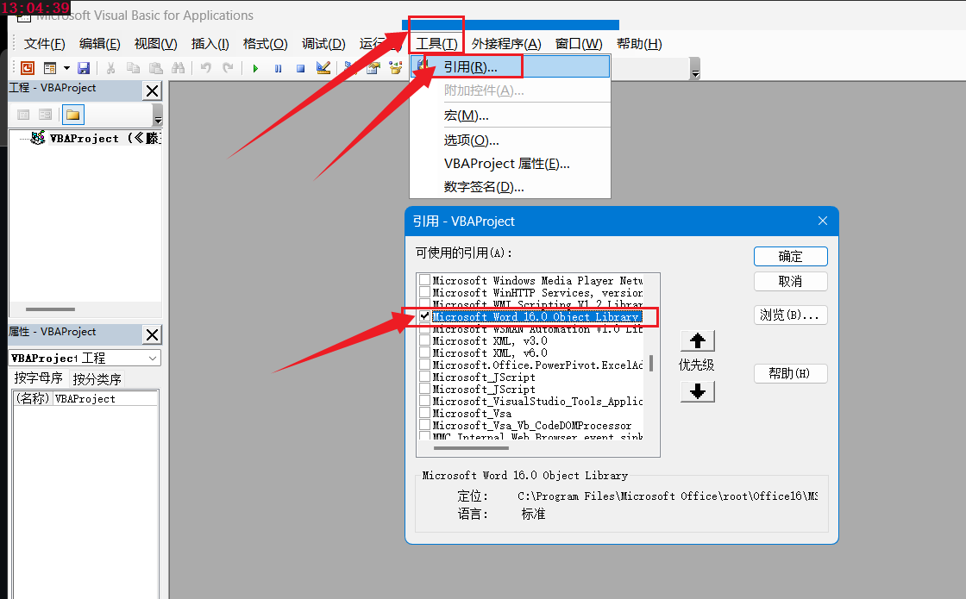Screen dimensions: 966x599
Task: Open the 视图(V) menu
Action: coord(156,44)
